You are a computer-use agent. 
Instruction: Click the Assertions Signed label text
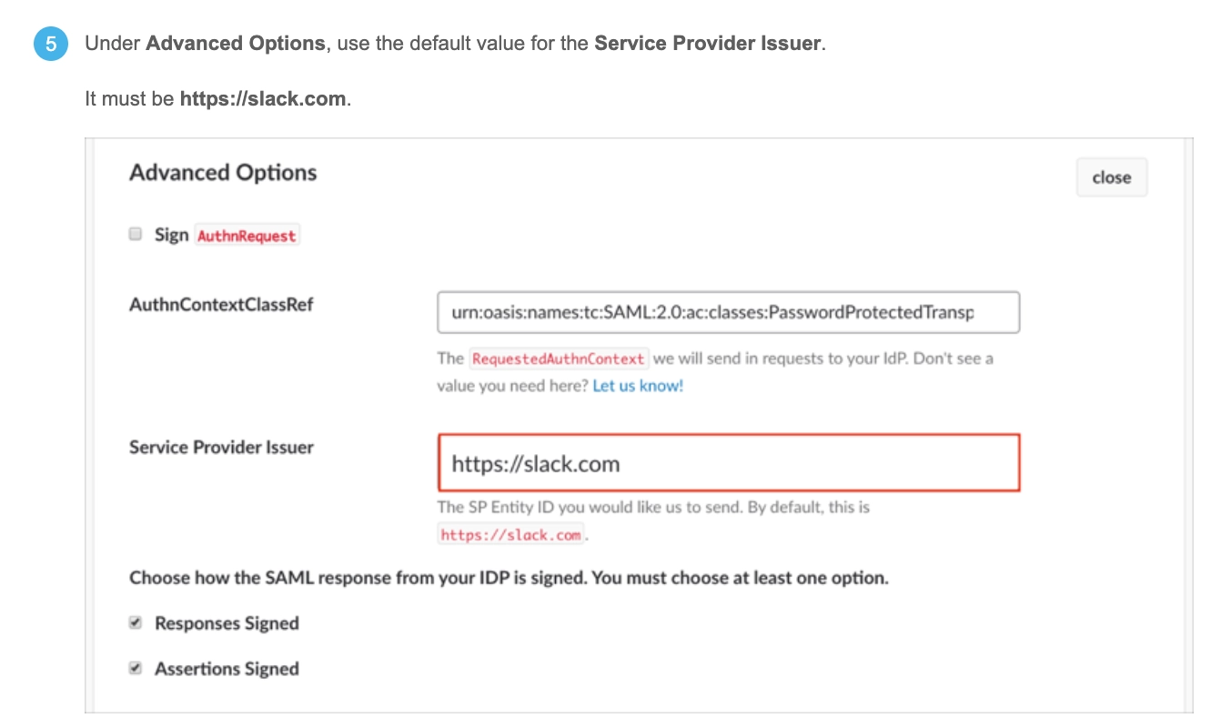pyautogui.click(x=227, y=669)
